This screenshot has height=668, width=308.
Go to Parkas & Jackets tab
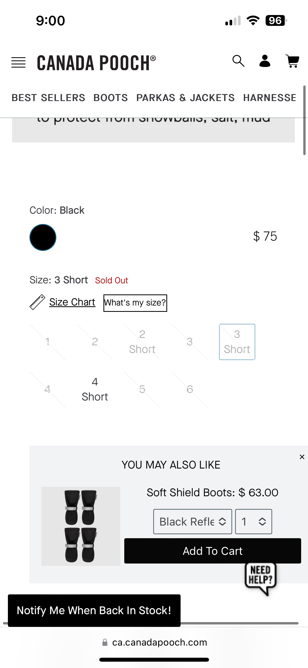(185, 98)
